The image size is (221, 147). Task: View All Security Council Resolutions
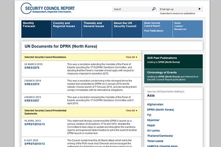pyautogui.click(x=131, y=57)
